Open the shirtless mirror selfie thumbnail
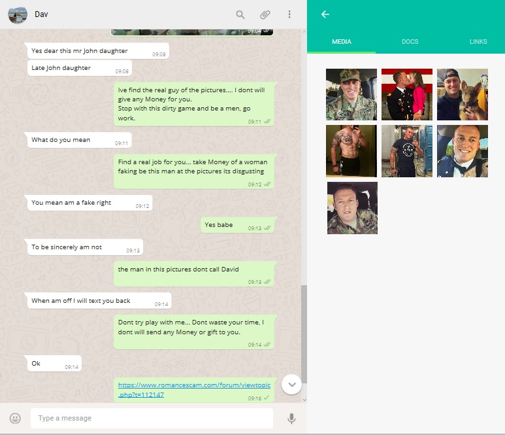The image size is (505, 435). point(351,151)
